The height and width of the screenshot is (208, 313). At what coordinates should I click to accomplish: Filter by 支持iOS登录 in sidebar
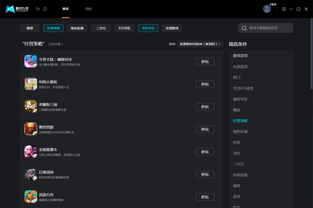243,88
